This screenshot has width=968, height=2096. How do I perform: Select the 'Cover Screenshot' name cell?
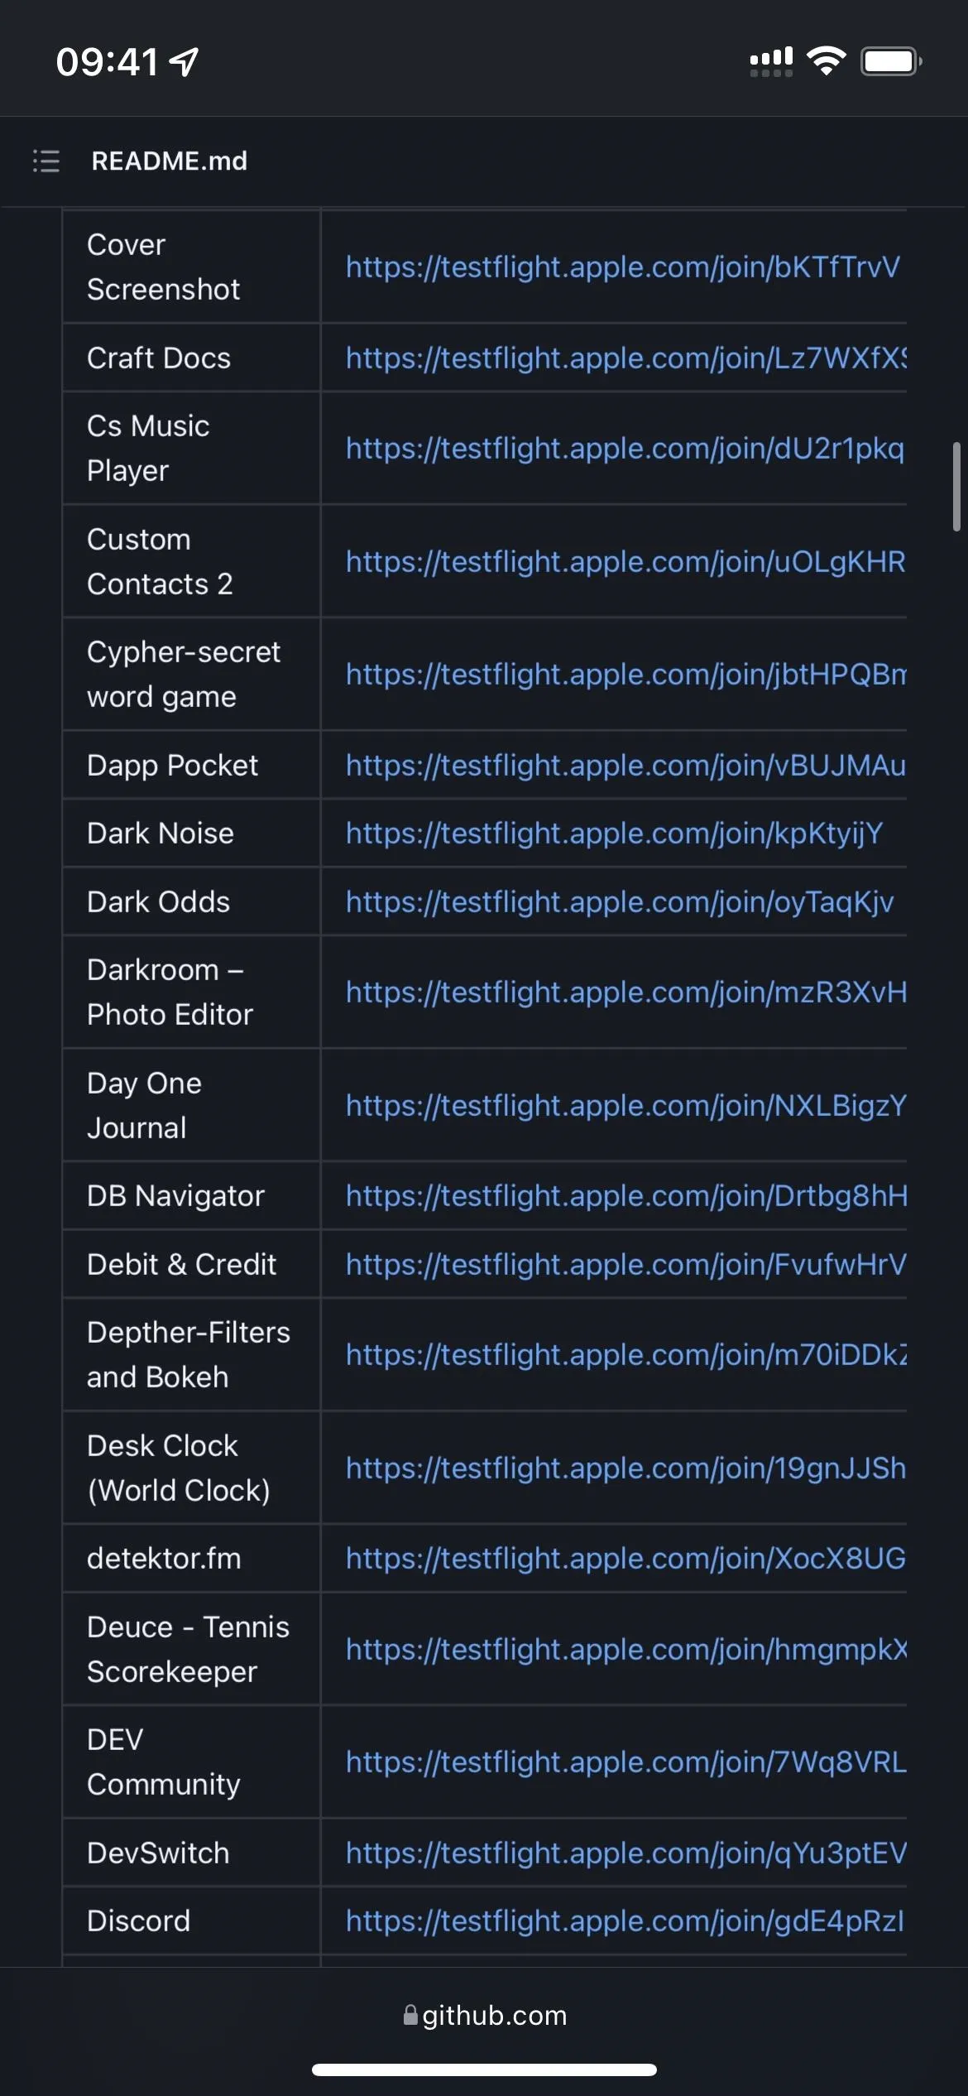[x=191, y=267]
